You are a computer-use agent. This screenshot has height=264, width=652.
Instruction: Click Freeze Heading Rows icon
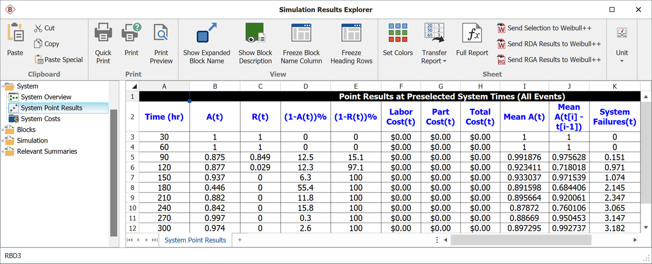(x=351, y=33)
